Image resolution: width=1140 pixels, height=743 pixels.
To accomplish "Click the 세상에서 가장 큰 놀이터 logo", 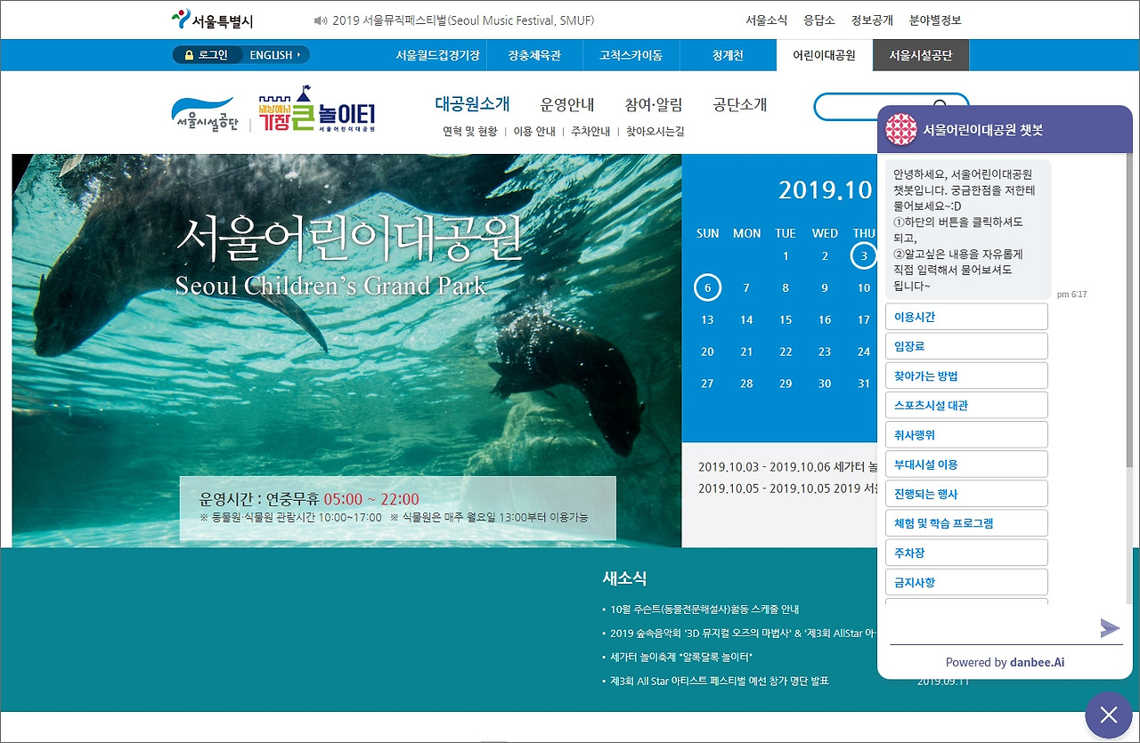I will pos(318,109).
